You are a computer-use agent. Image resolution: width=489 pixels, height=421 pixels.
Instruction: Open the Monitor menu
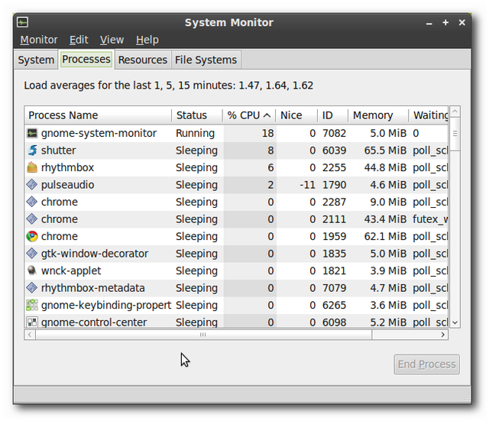click(39, 40)
